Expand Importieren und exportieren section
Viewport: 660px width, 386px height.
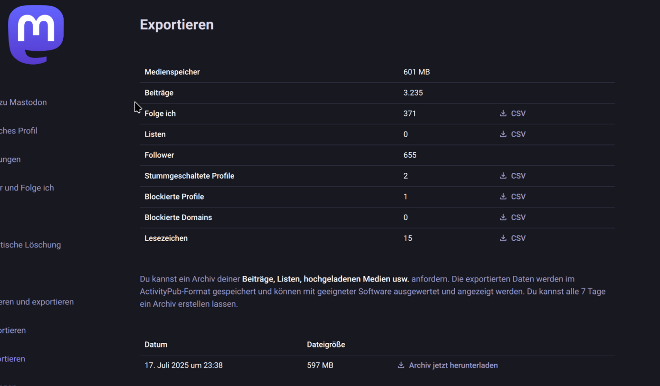(37, 302)
